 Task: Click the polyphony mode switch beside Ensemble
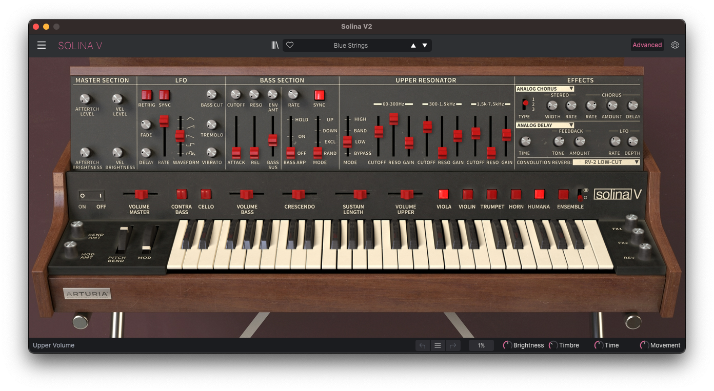coord(580,194)
